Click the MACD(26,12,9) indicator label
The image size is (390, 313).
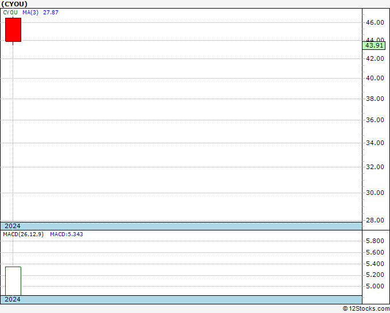(23, 234)
